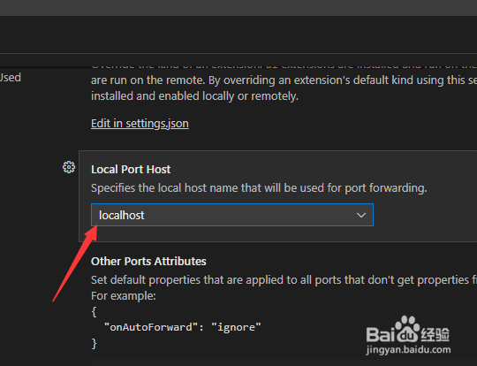This screenshot has height=366, width=477.
Task: Click the 'For example:' text line
Action: pos(124,295)
